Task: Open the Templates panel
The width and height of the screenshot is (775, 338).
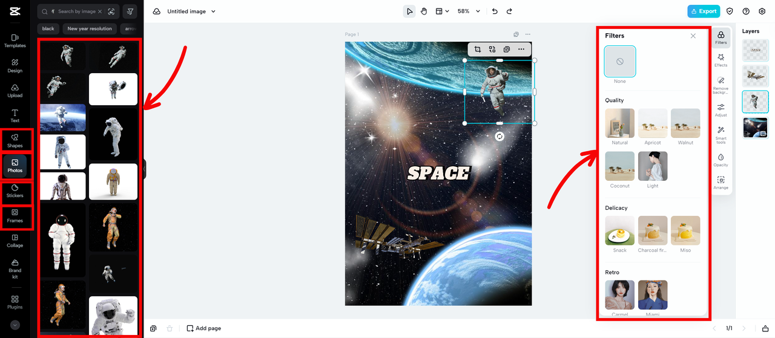Action: click(15, 41)
